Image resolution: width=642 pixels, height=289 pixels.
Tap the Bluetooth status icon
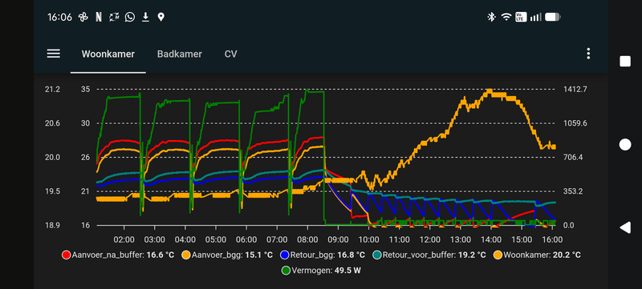click(491, 17)
